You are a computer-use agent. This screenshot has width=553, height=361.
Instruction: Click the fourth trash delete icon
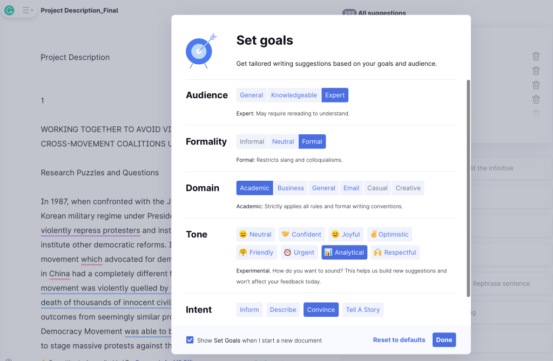pyautogui.click(x=536, y=99)
